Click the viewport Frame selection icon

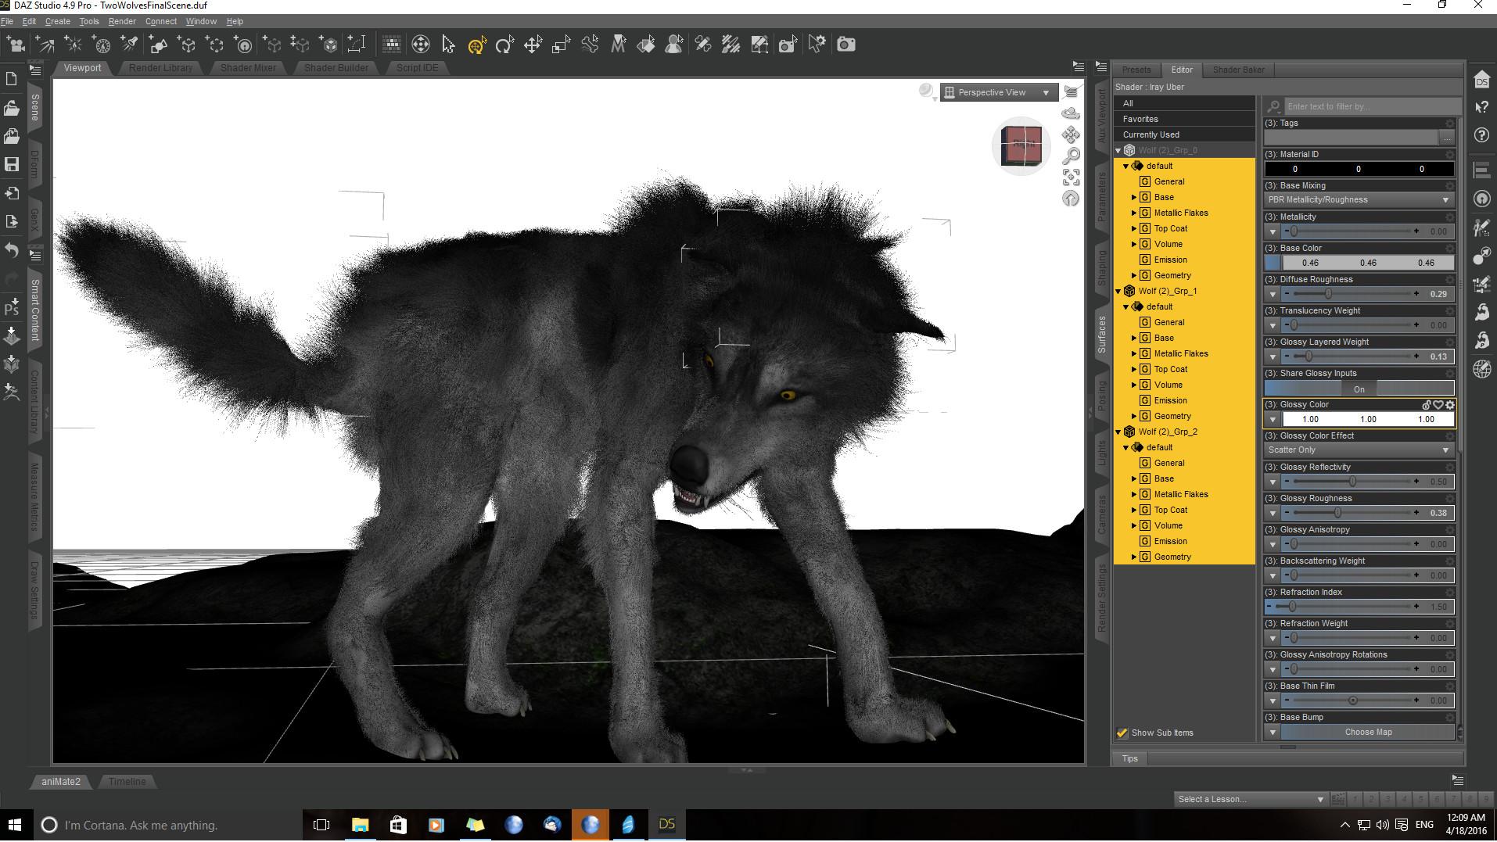click(x=1071, y=177)
